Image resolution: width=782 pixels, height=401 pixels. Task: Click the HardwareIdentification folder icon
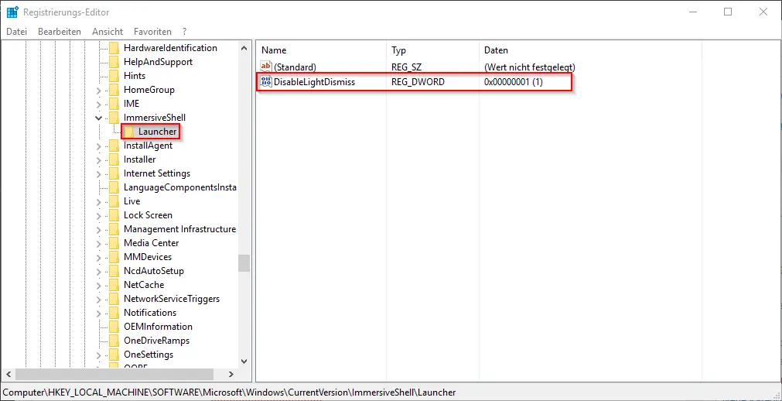point(114,48)
